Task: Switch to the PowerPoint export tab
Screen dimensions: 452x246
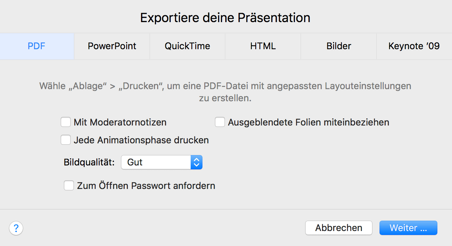Action: 112,46
